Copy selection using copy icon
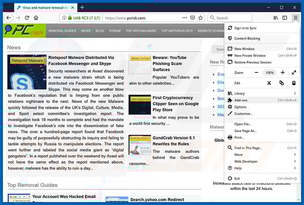The image size is (304, 205). tap(282, 83)
